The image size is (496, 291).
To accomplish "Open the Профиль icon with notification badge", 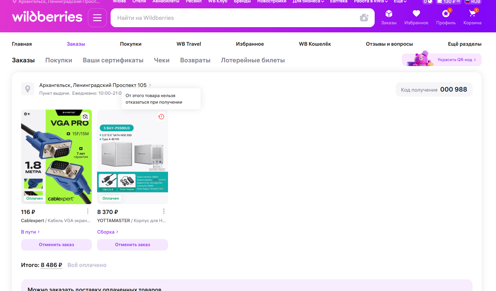I will tap(446, 17).
